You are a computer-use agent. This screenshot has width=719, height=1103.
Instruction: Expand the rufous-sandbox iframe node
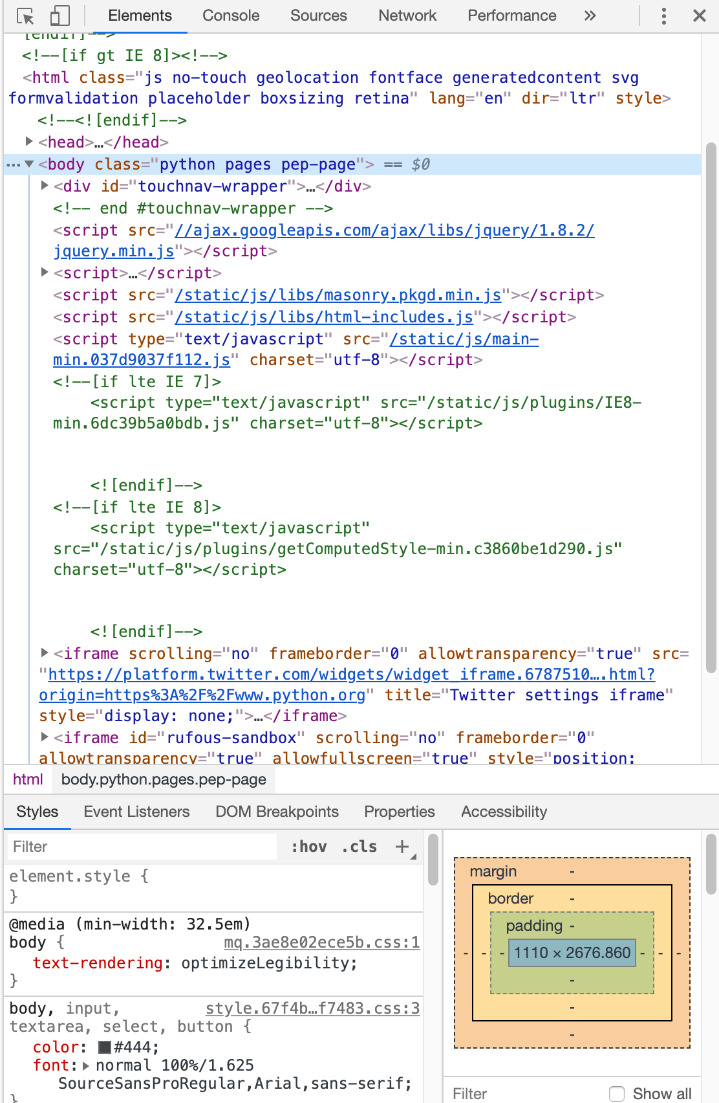pyautogui.click(x=45, y=737)
